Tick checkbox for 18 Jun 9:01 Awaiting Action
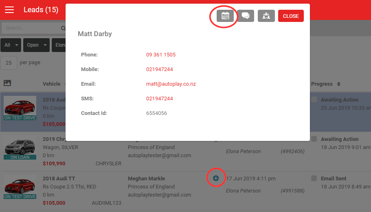 coord(314,139)
